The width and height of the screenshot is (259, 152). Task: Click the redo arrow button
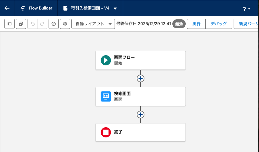coord(42,24)
